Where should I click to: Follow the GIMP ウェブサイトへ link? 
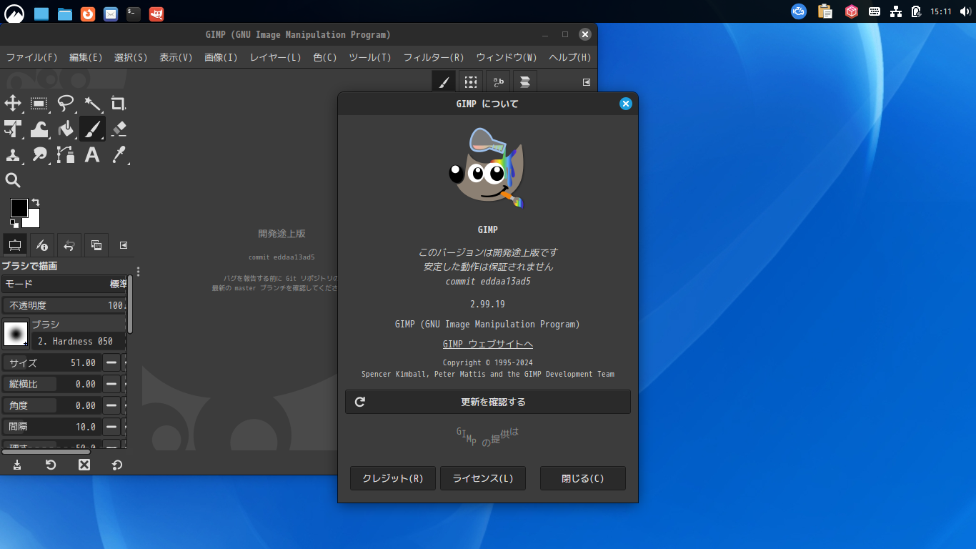[x=488, y=344]
